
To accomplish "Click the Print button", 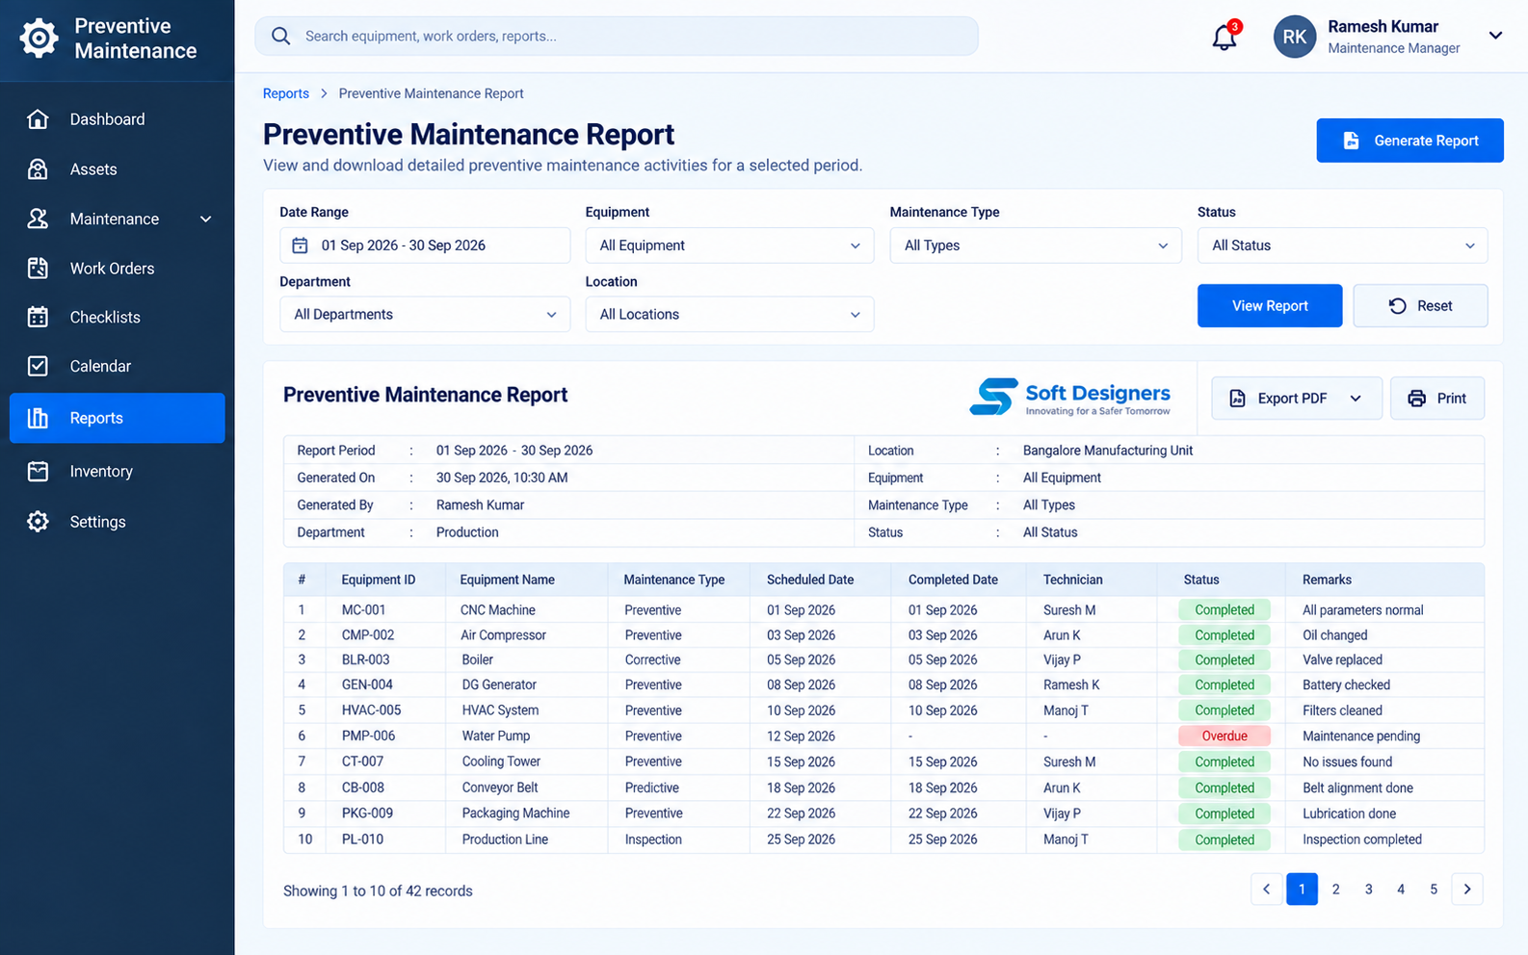I will click(x=1436, y=399).
